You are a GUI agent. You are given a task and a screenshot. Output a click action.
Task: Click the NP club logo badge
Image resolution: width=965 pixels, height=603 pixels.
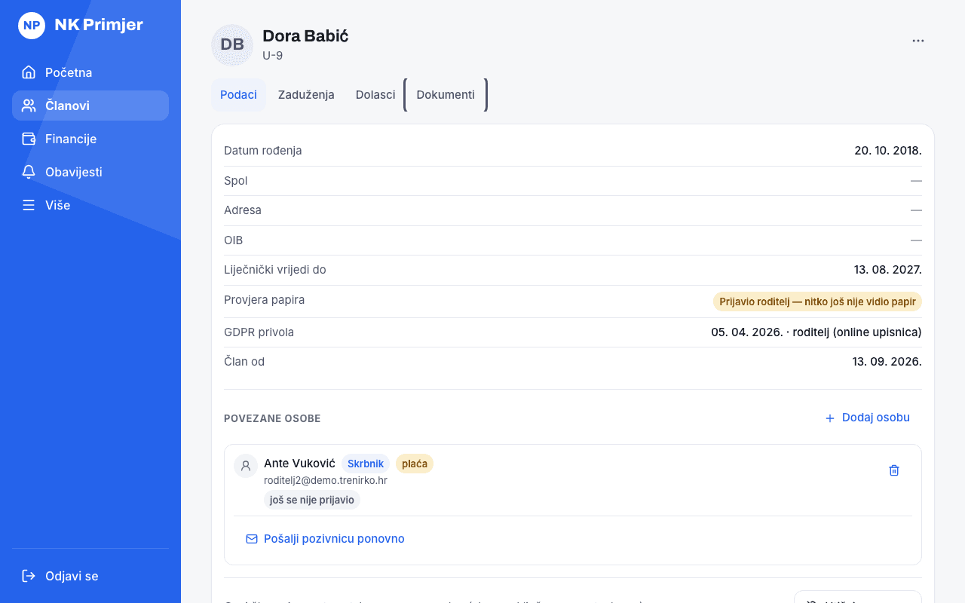click(x=32, y=26)
